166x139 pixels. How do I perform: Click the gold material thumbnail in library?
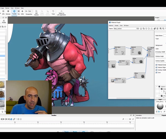click(x=2, y=85)
